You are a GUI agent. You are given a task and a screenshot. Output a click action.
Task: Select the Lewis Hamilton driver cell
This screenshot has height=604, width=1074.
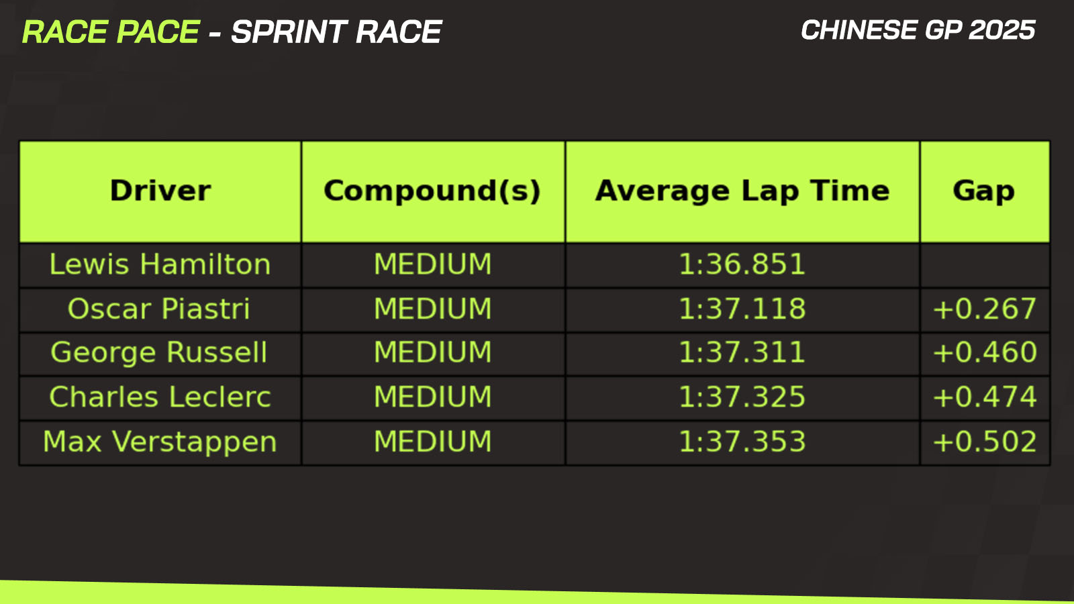(160, 265)
